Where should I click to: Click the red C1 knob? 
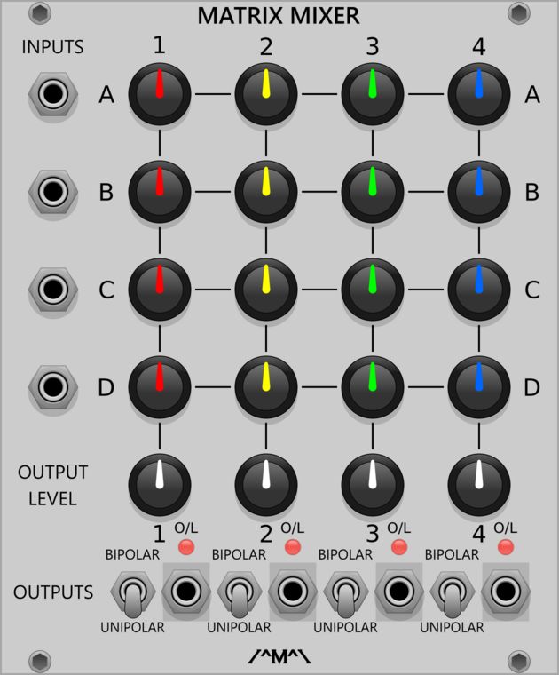coord(160,290)
